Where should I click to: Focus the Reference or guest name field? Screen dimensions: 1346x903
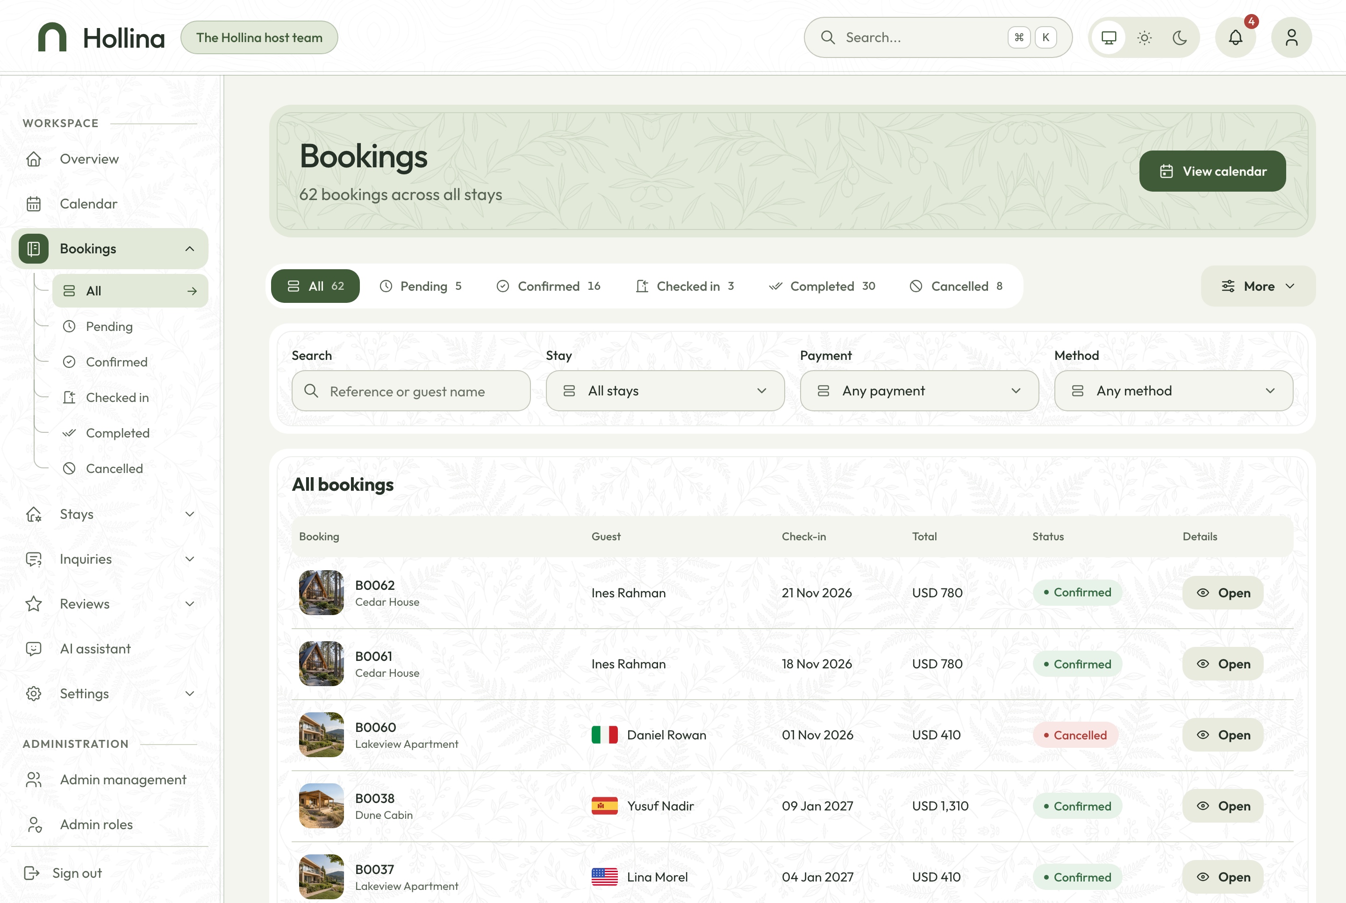(x=411, y=391)
